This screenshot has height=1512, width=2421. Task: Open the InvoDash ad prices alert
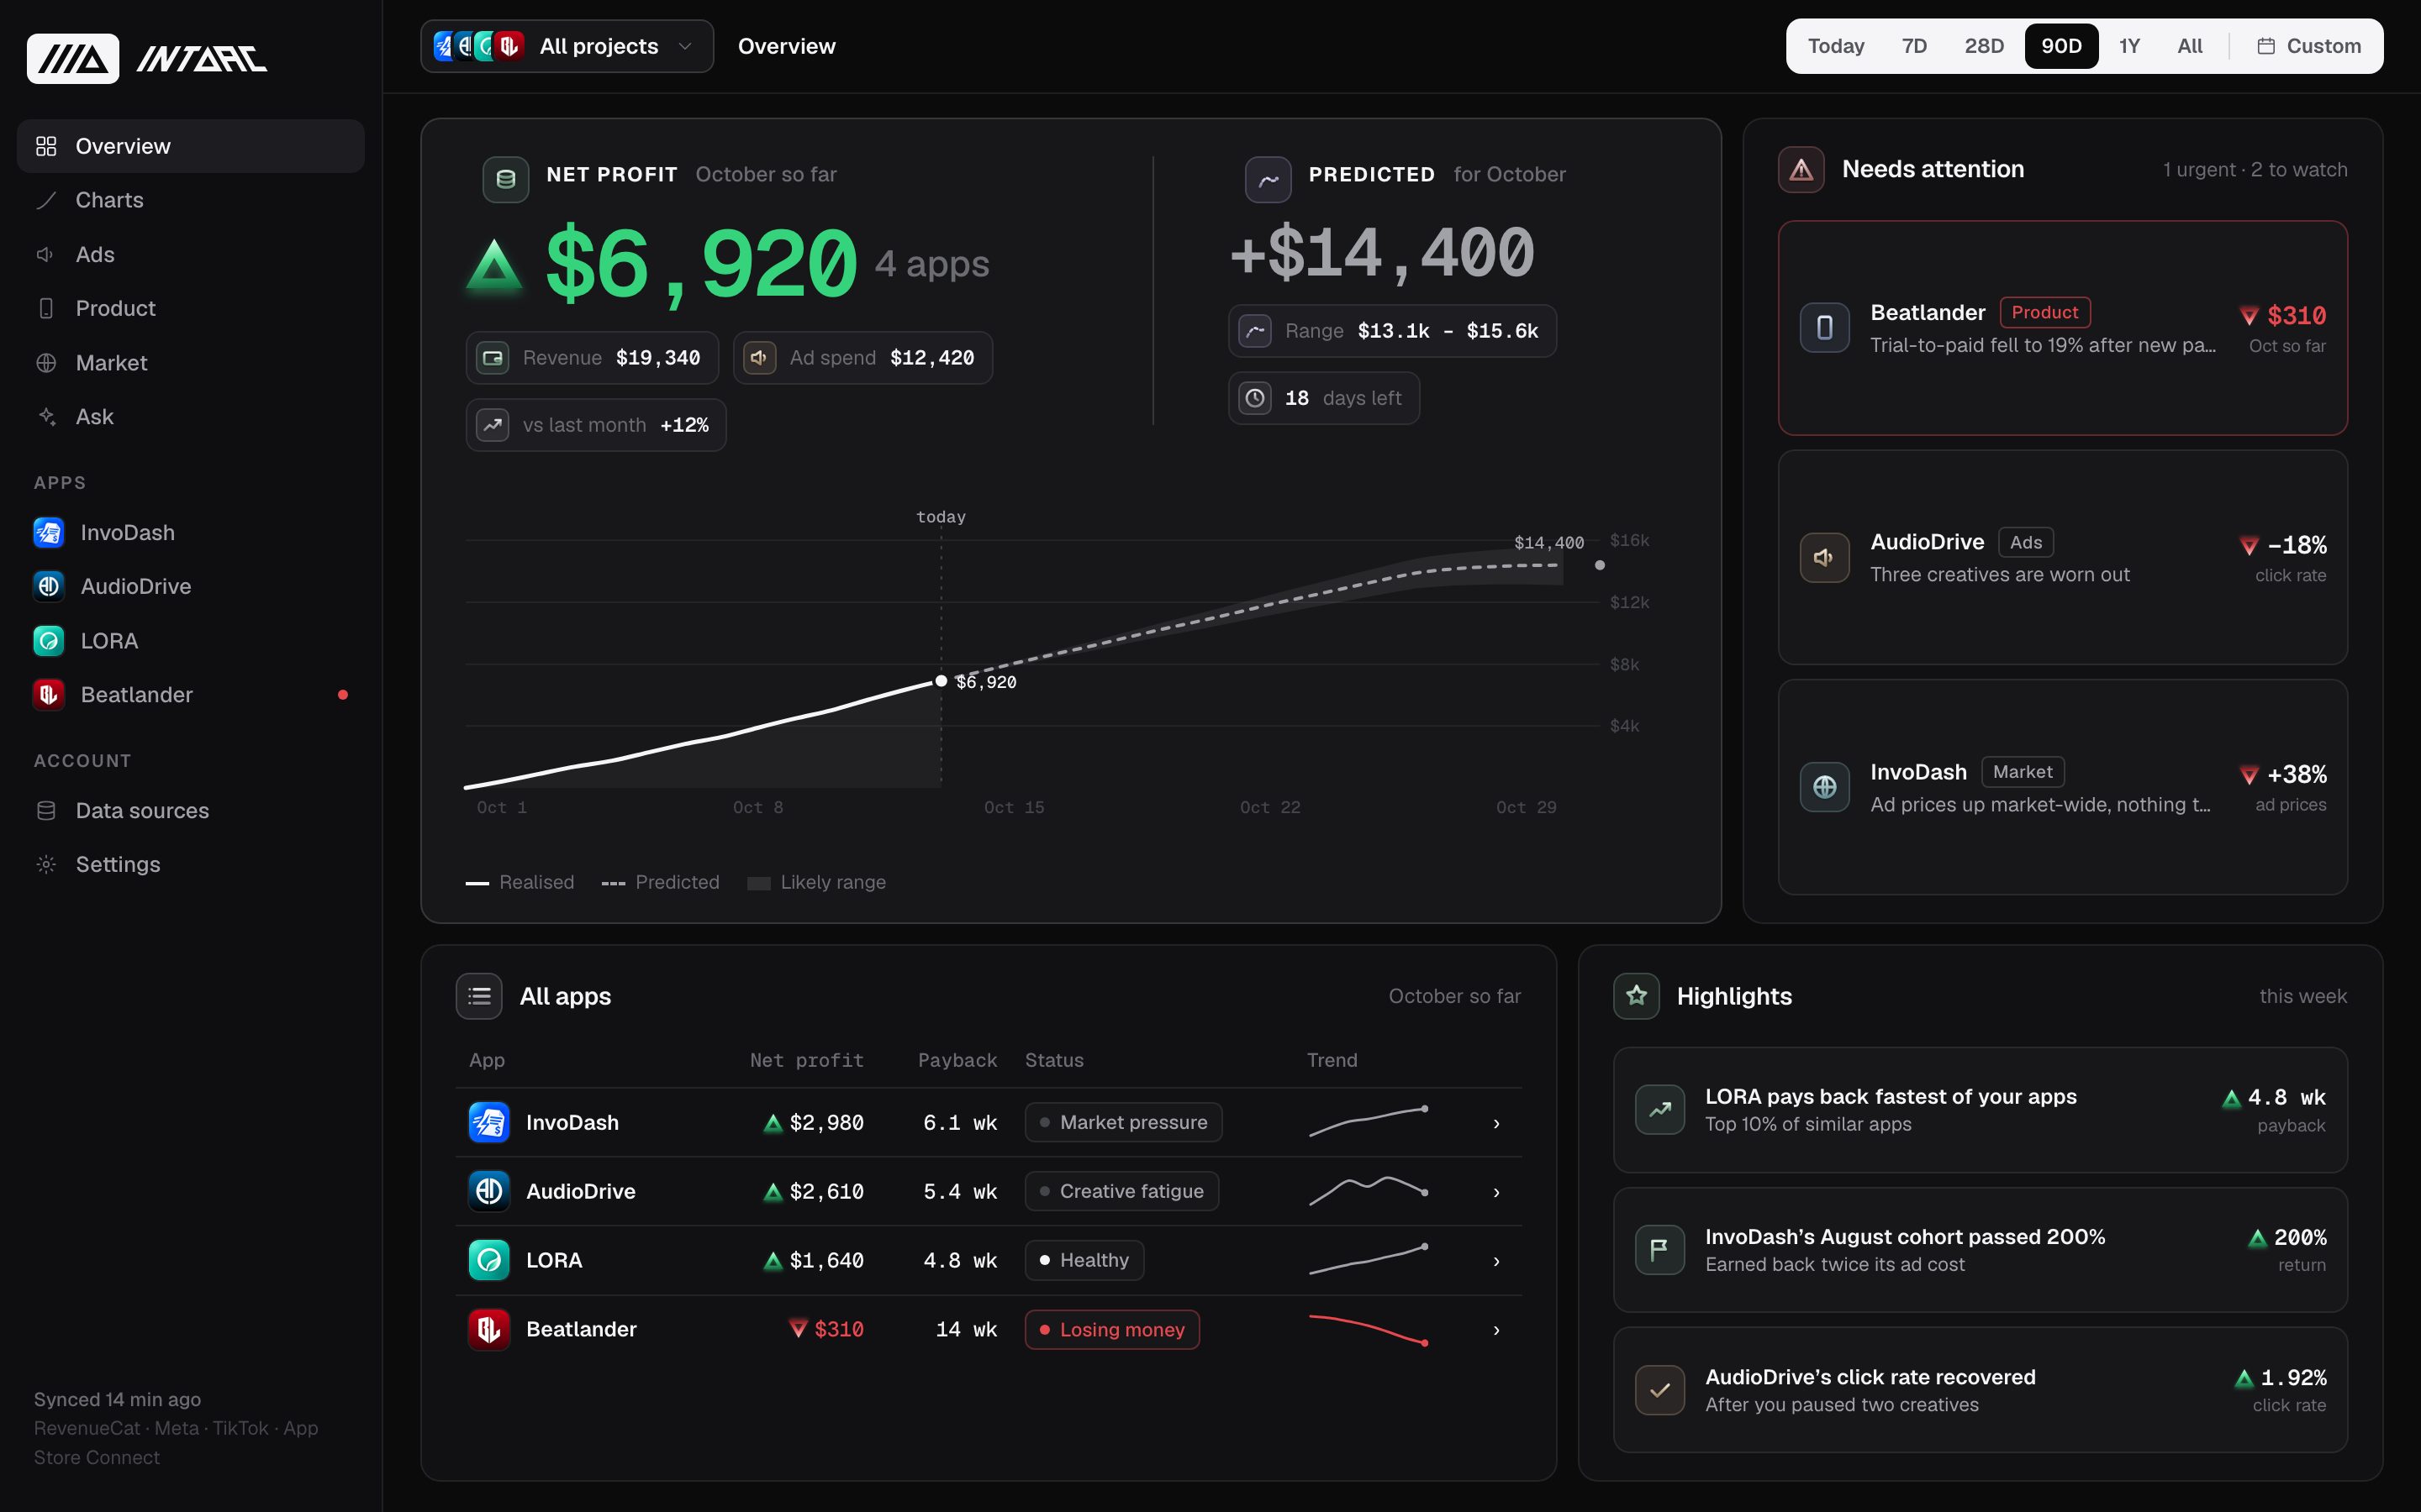[2063, 787]
